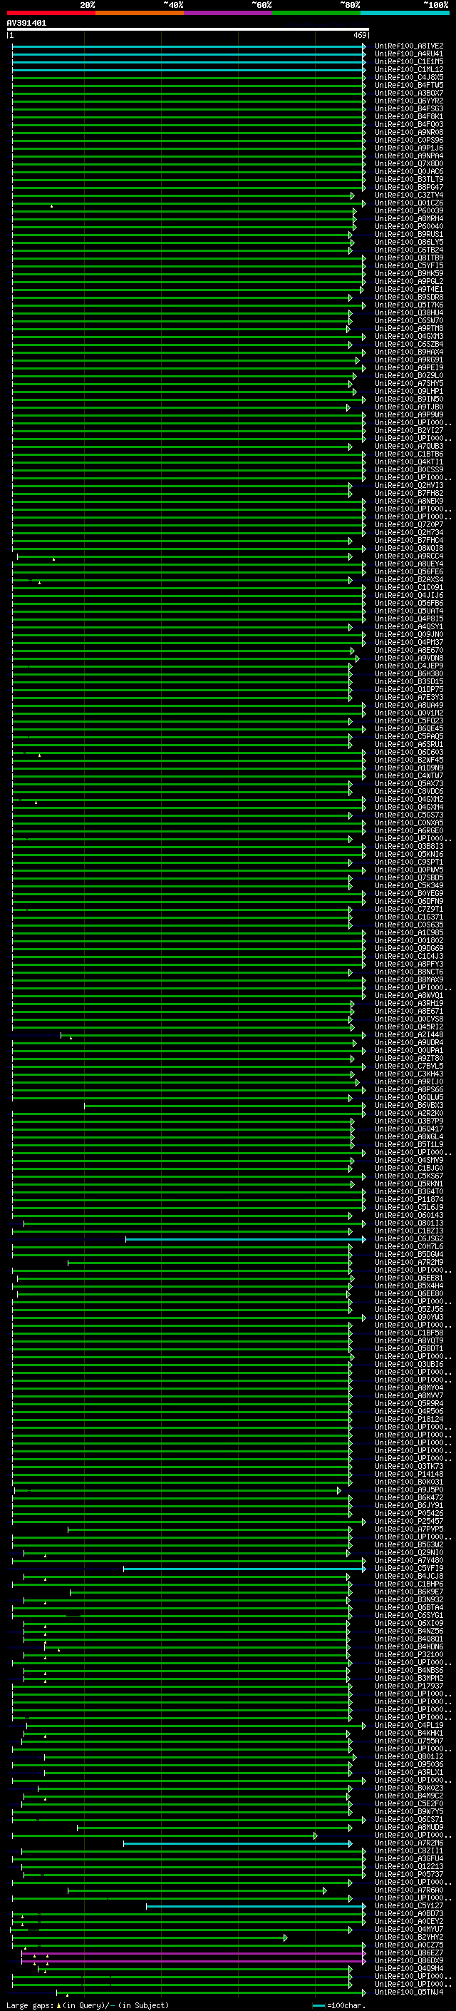Open hit UniRef100_A4RU41

coord(409,54)
